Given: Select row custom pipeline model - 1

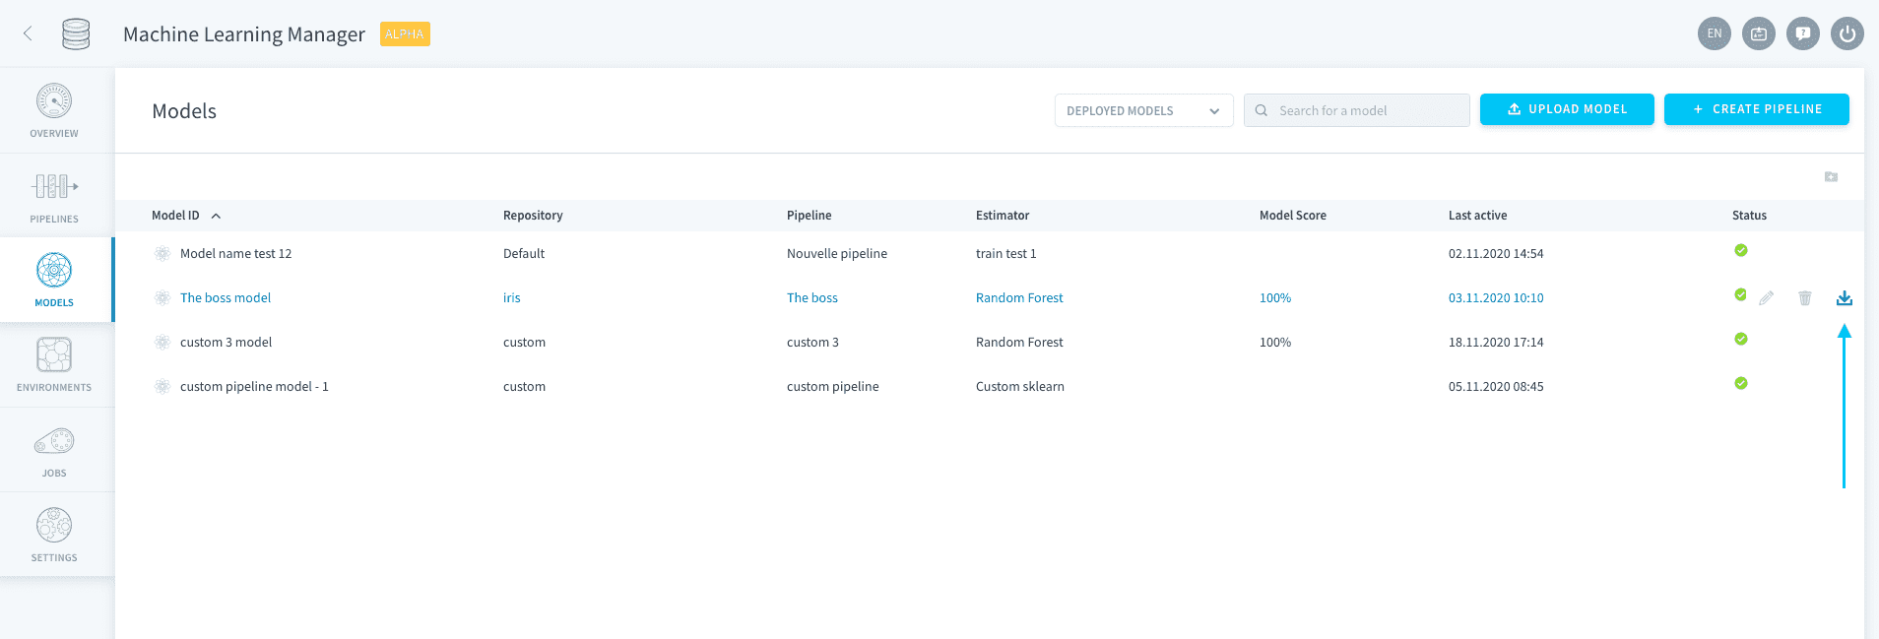Looking at the screenshot, I should [x=990, y=386].
